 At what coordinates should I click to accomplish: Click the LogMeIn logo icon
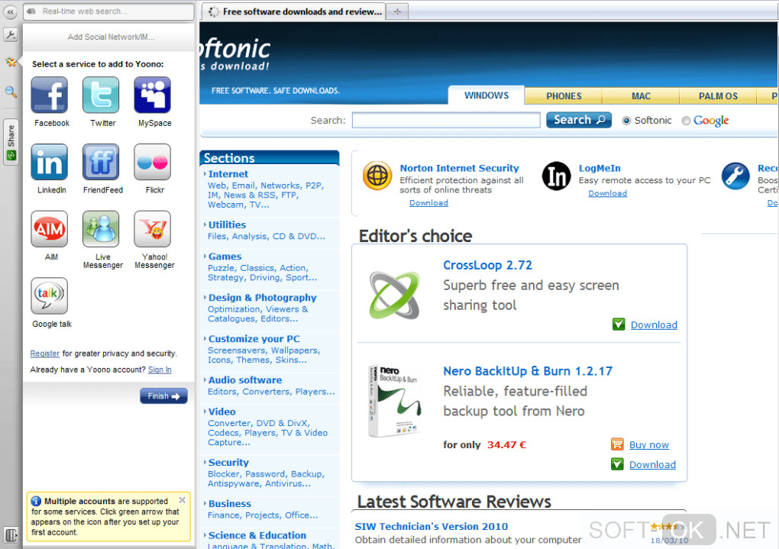point(557,176)
